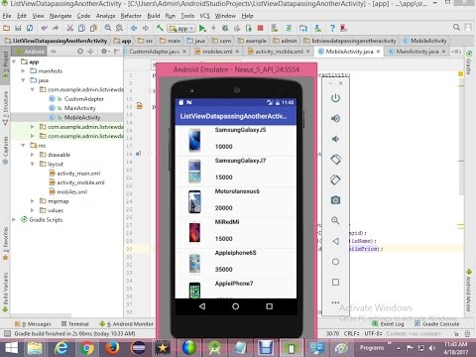The width and height of the screenshot is (476, 357).
Task: Click the Undo arrow in main toolbar
Action: (44, 28)
